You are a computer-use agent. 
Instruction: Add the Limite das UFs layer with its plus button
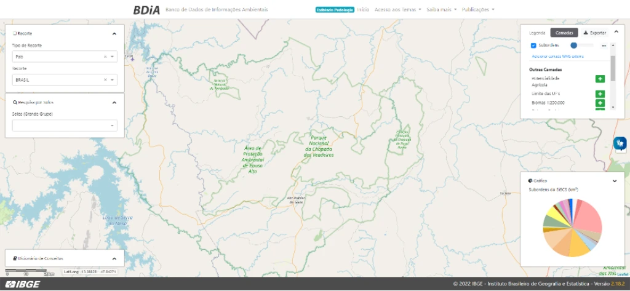click(599, 94)
